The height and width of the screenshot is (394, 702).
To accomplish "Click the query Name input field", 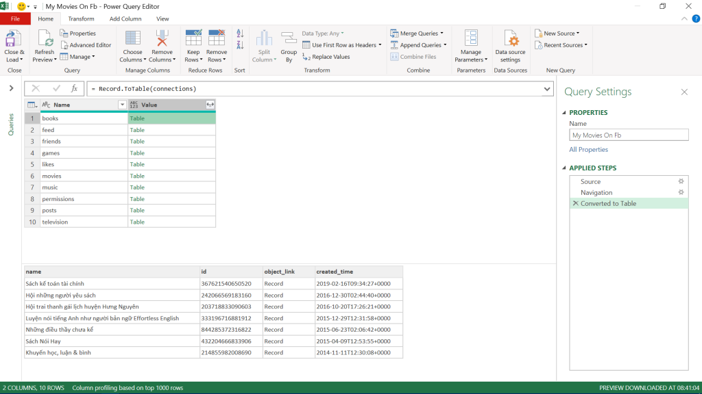I will pos(628,135).
